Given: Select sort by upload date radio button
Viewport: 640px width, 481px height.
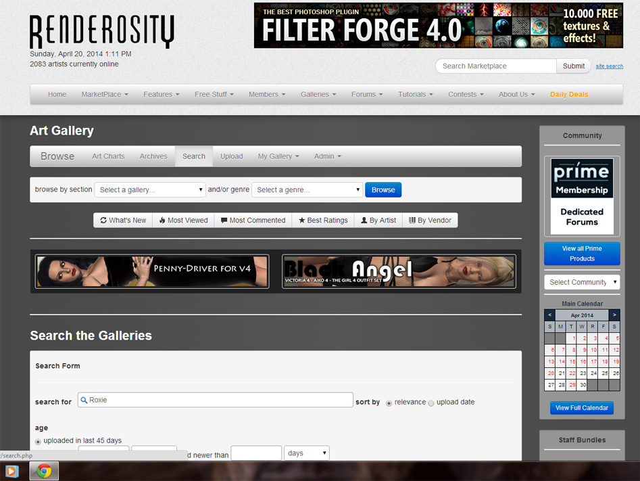Looking at the screenshot, I should 431,403.
